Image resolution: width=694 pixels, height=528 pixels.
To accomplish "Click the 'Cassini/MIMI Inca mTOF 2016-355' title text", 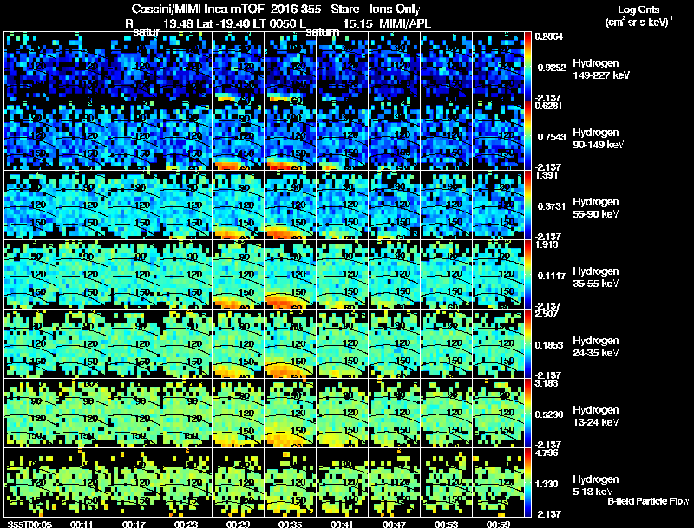I will (226, 10).
